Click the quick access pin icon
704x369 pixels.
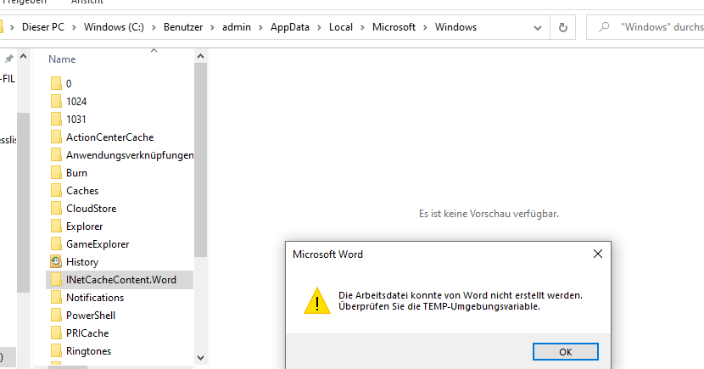[8, 59]
